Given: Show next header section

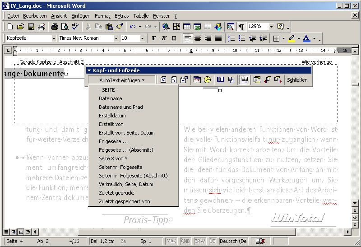Looking at the screenshot, I should [278, 80].
